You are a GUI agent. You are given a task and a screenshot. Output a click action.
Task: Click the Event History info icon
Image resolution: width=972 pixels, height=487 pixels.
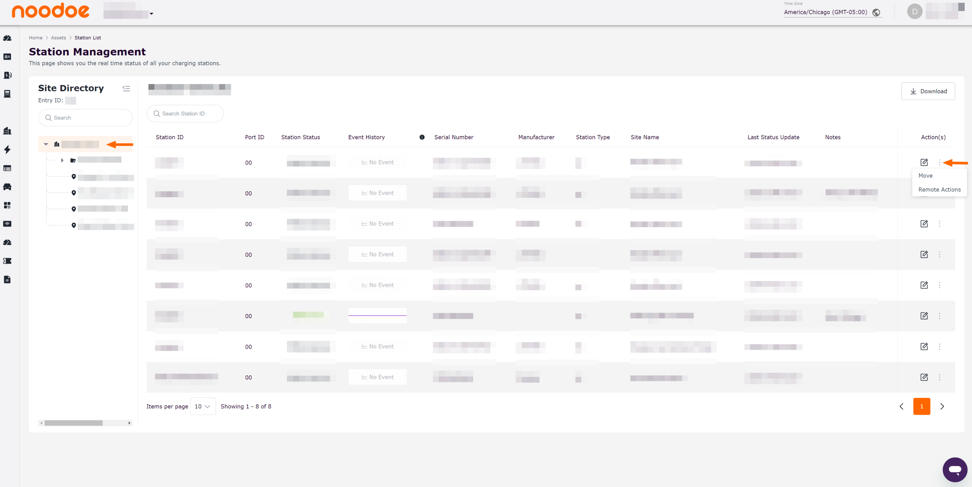point(422,137)
